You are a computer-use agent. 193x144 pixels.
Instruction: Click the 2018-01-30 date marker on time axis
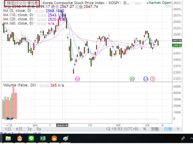coord(62,125)
